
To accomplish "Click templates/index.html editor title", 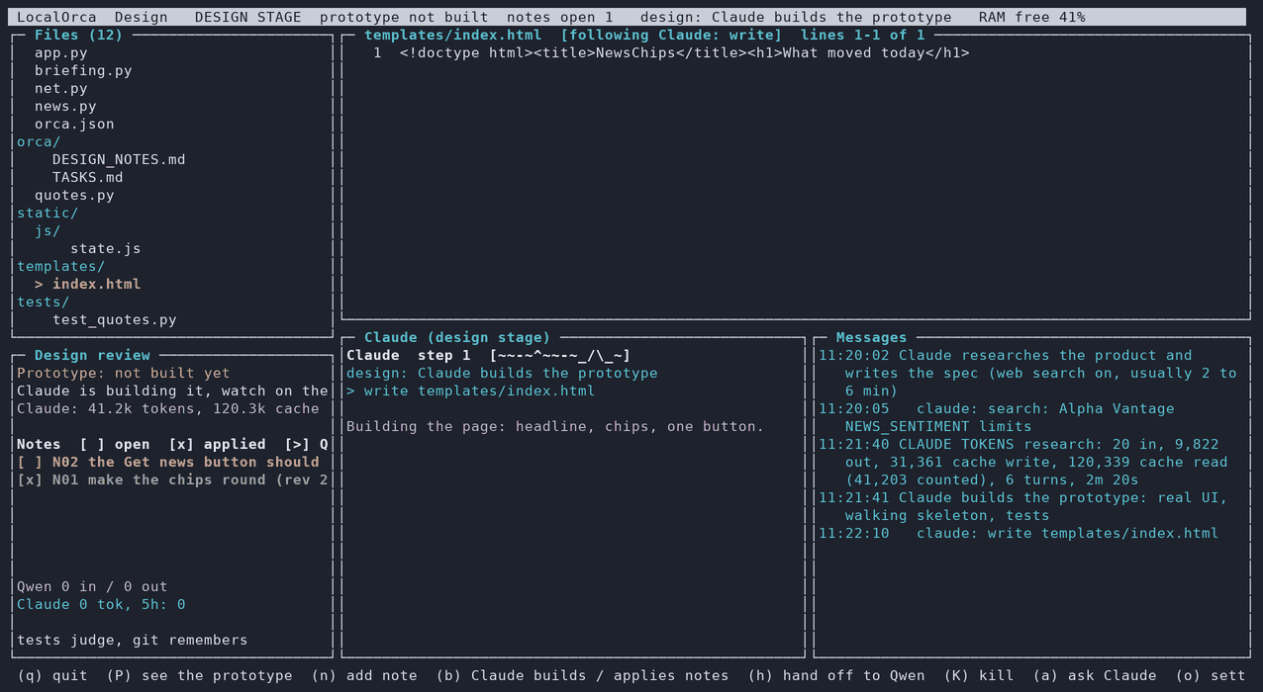I will point(453,35).
